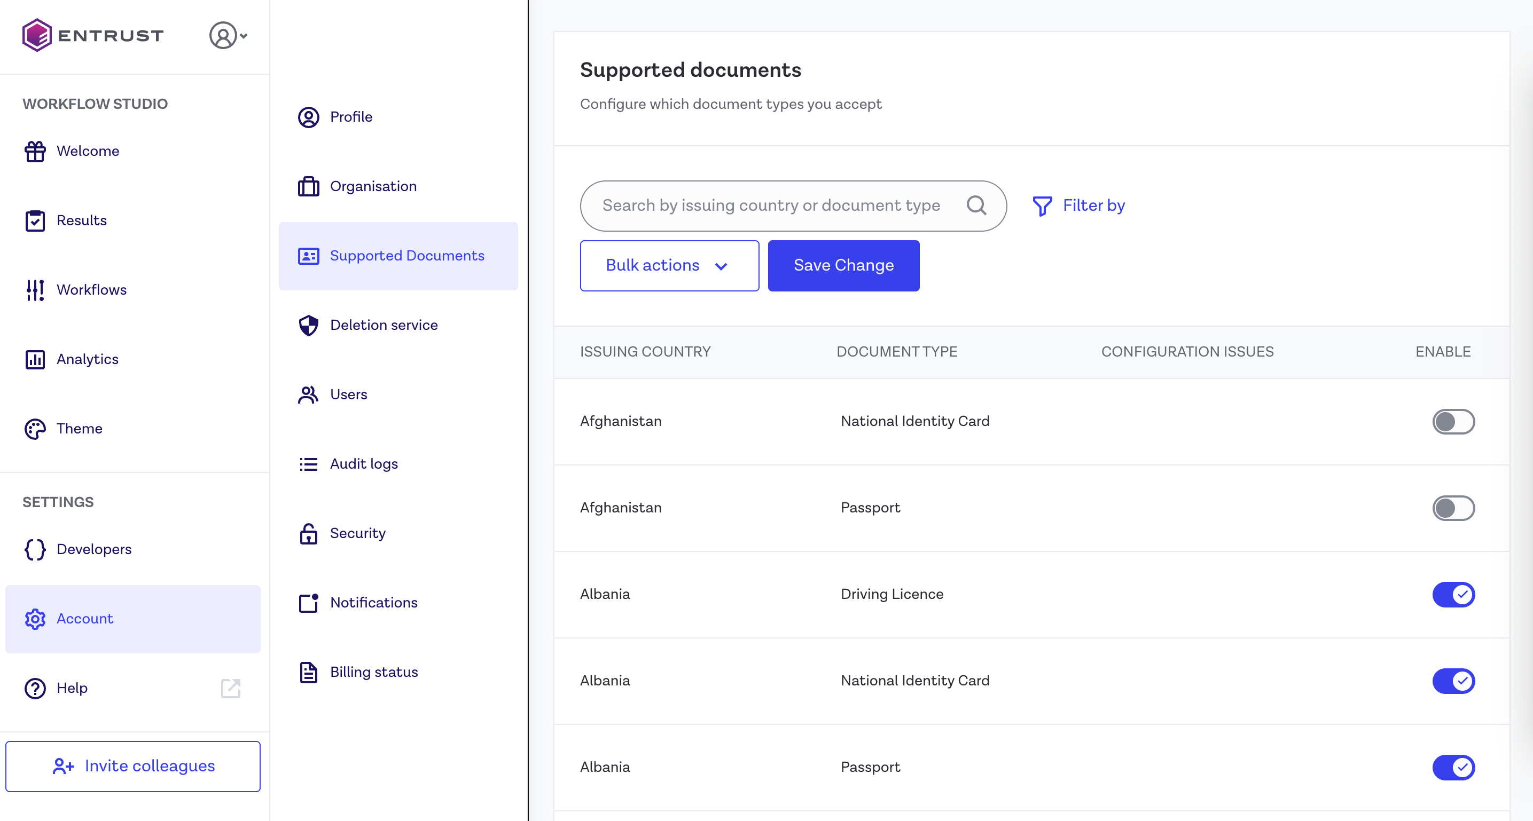Click the search magnifier icon
The image size is (1533, 821).
pyautogui.click(x=976, y=206)
